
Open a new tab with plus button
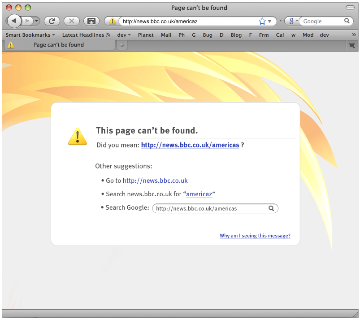[x=122, y=45]
